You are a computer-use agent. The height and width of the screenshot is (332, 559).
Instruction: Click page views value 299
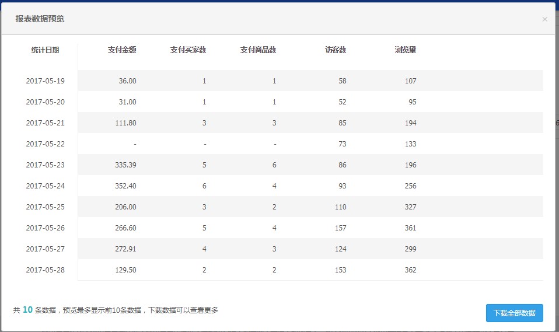[410, 249]
